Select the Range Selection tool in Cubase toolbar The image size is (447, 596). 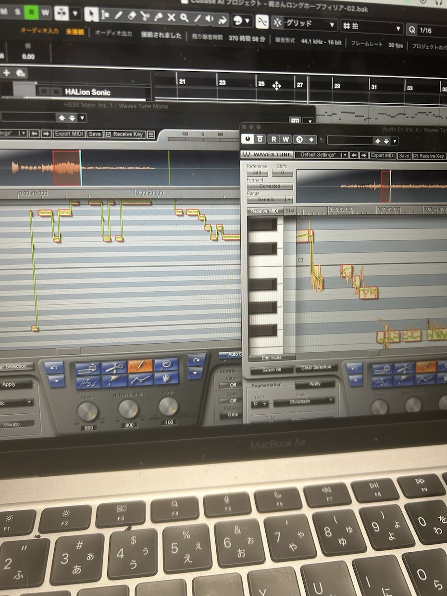click(105, 15)
